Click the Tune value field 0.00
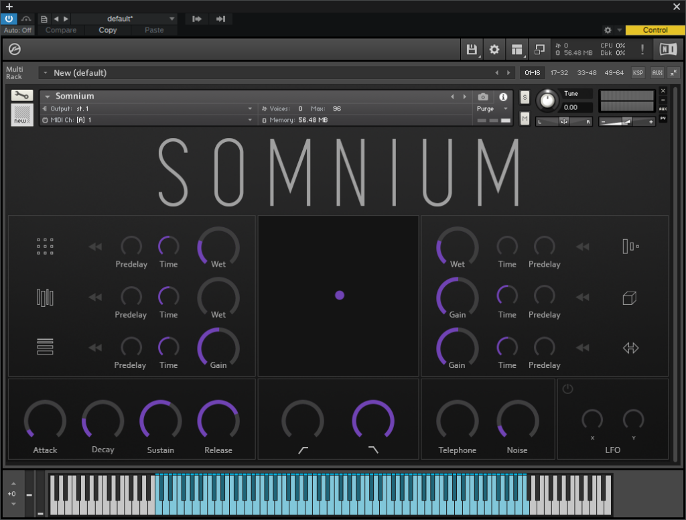This screenshot has width=686, height=520. click(577, 107)
